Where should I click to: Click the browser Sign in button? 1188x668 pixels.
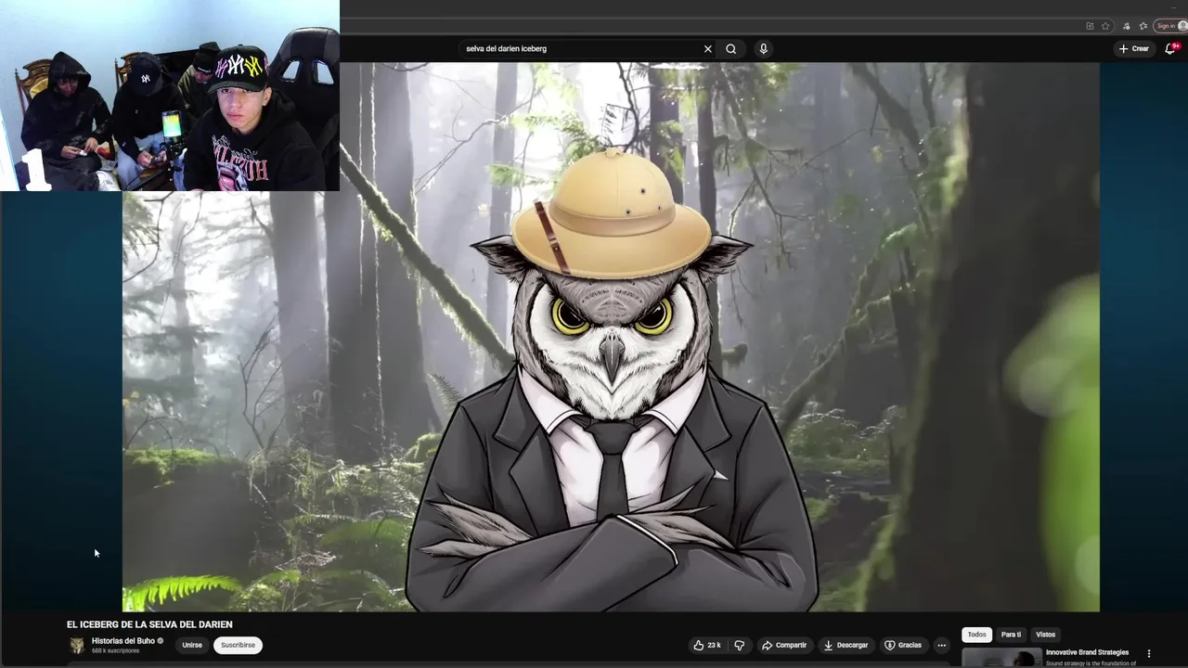point(1171,26)
